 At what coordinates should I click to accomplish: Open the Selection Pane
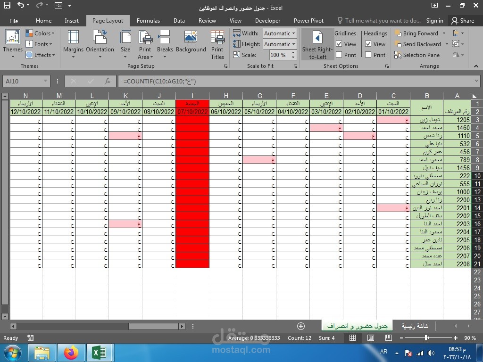coord(417,55)
